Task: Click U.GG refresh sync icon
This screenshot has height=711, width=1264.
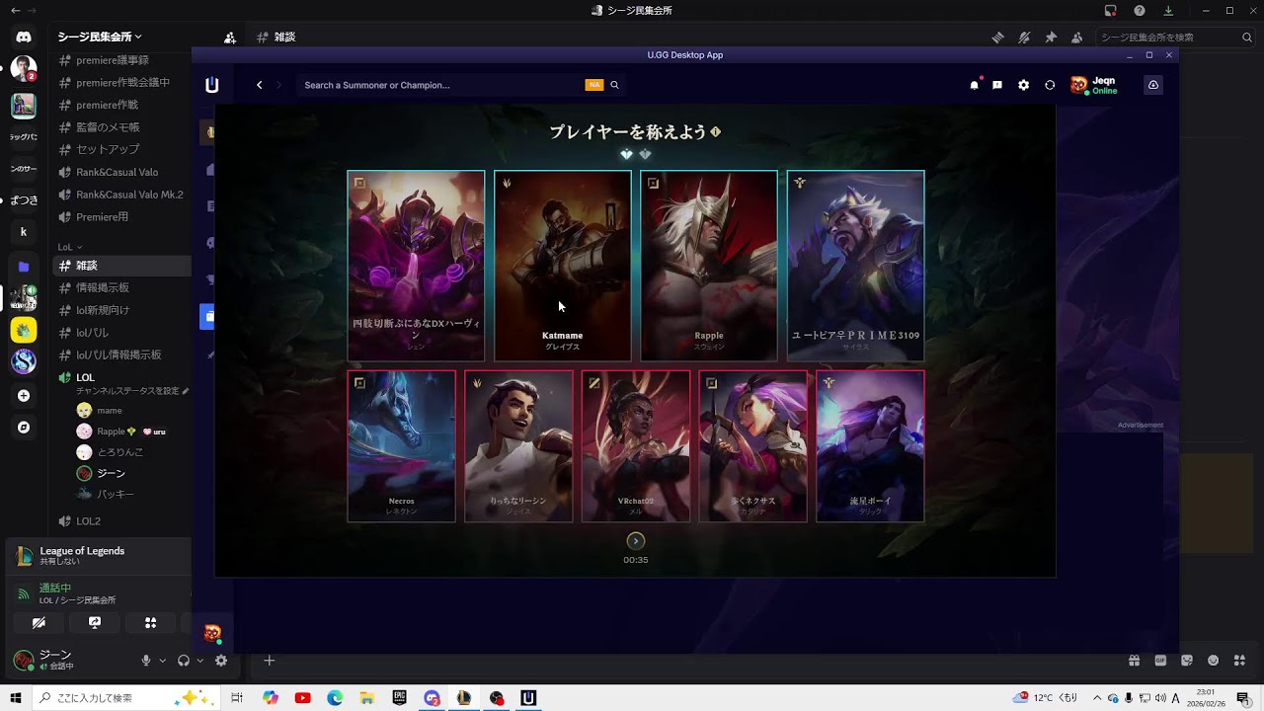Action: tap(1050, 85)
